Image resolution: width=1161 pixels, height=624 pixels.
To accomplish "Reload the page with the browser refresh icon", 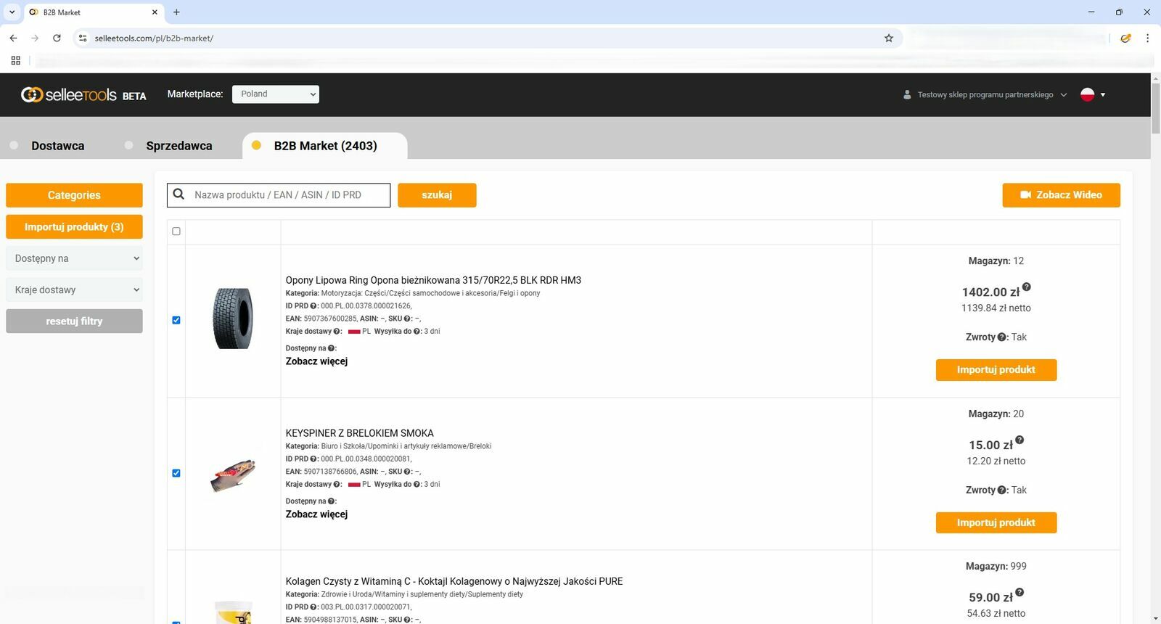I will point(57,38).
